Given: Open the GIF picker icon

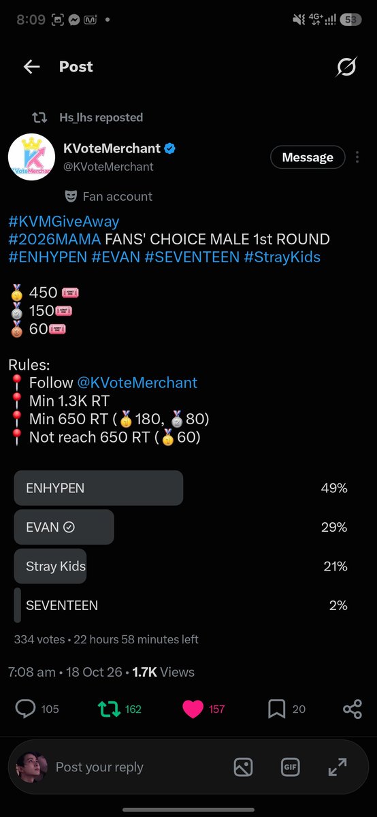Looking at the screenshot, I should click(x=291, y=767).
